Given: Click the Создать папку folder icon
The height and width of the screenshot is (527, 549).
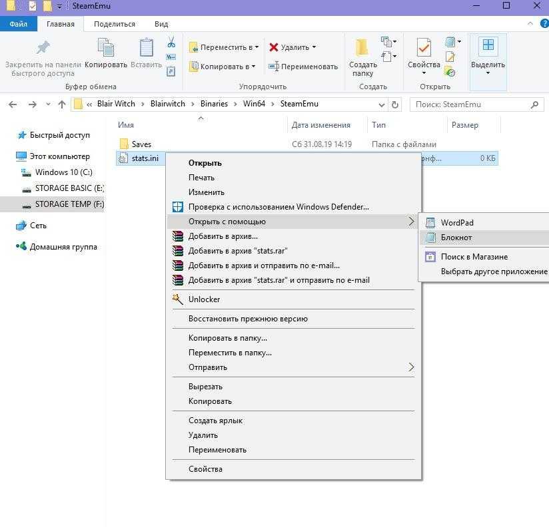Looking at the screenshot, I should click(x=362, y=48).
